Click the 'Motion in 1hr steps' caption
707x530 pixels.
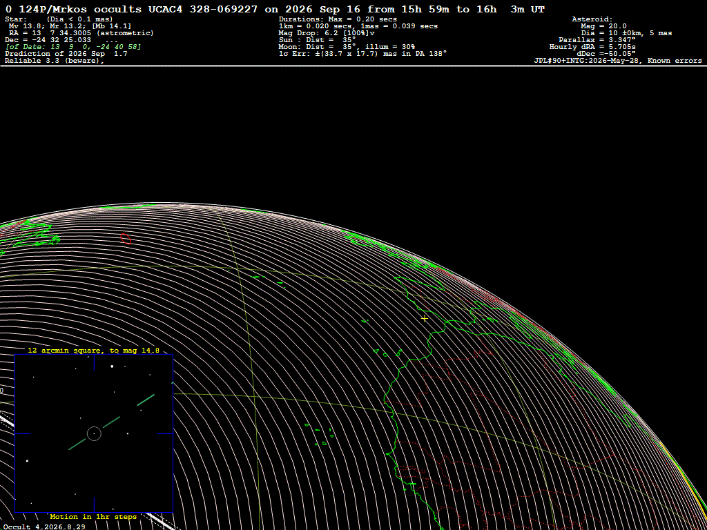pyautogui.click(x=93, y=516)
